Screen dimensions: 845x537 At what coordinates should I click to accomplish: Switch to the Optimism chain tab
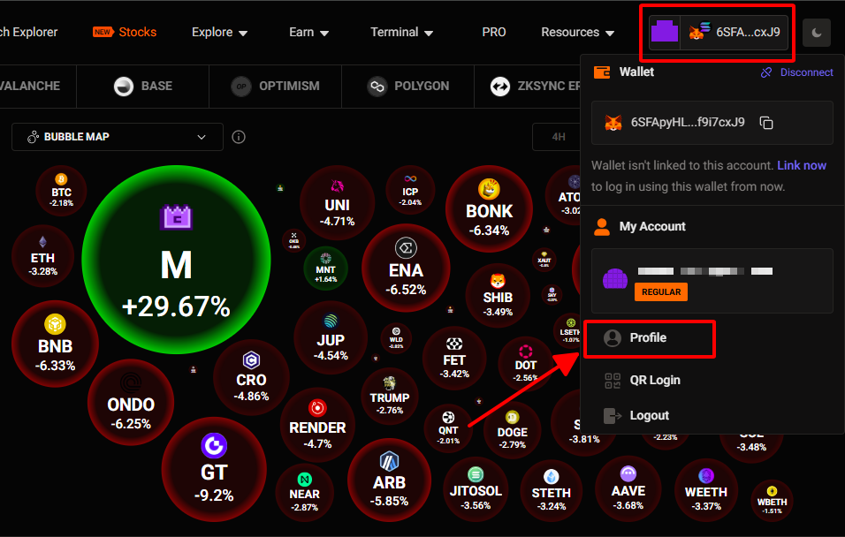click(276, 87)
